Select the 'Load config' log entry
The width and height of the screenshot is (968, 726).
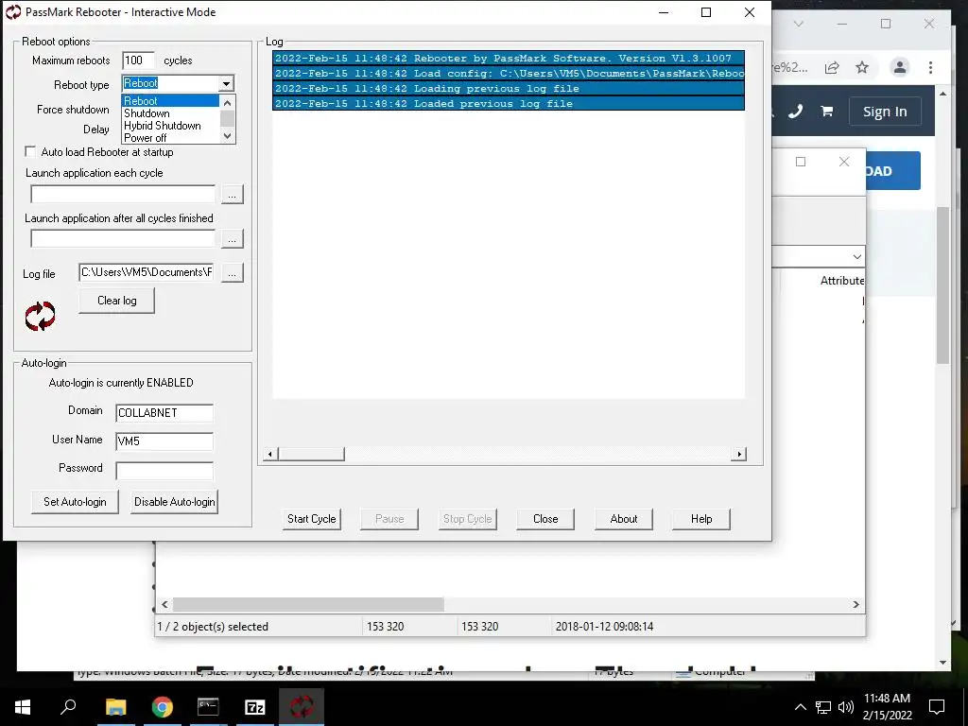[508, 74]
